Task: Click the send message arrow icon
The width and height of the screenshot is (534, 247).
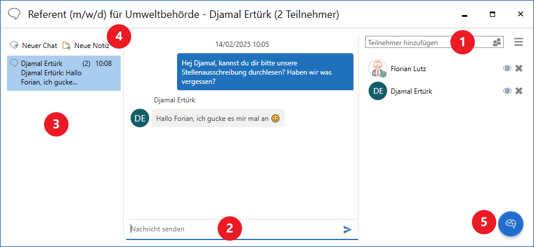Action: click(347, 230)
